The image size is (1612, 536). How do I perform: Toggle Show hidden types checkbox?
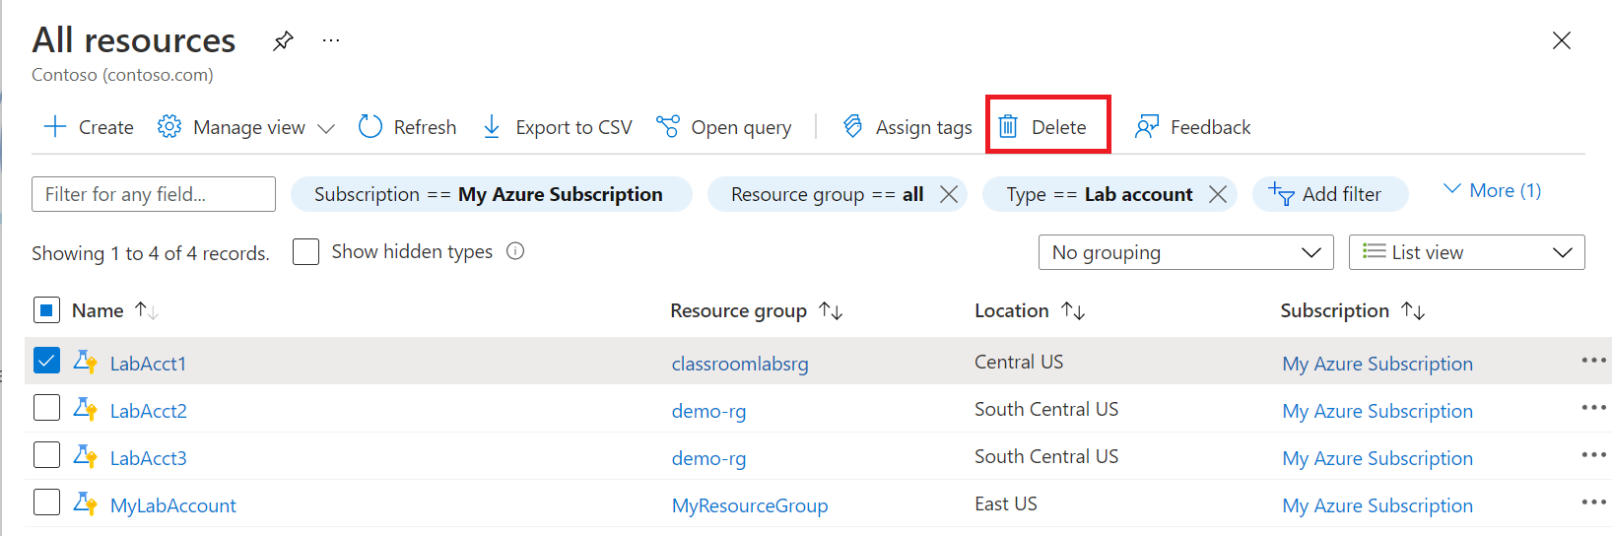tap(306, 251)
